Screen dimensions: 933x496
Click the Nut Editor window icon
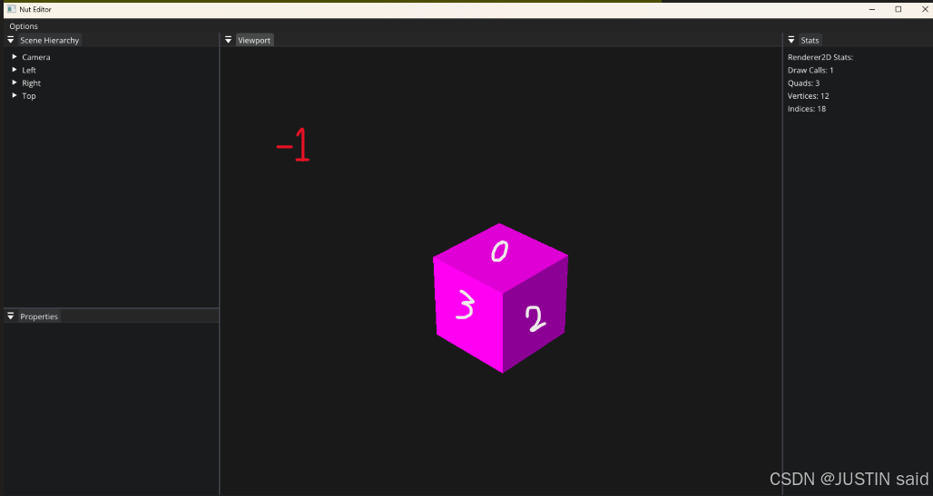click(x=11, y=9)
